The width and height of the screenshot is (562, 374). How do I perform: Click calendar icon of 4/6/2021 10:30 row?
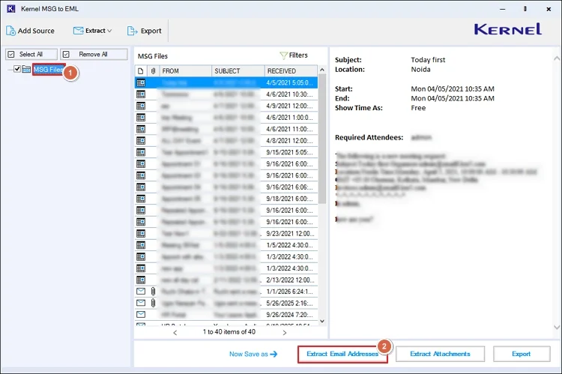pyautogui.click(x=141, y=94)
